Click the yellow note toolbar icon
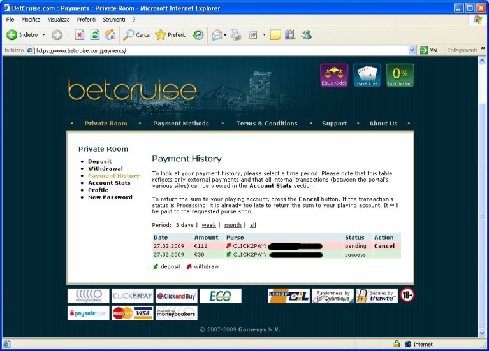Viewport: 489px width, 351px height. (x=275, y=35)
